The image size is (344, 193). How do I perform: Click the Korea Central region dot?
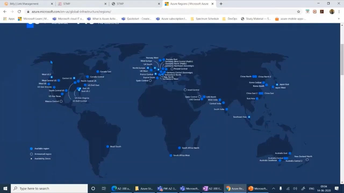click(264, 83)
